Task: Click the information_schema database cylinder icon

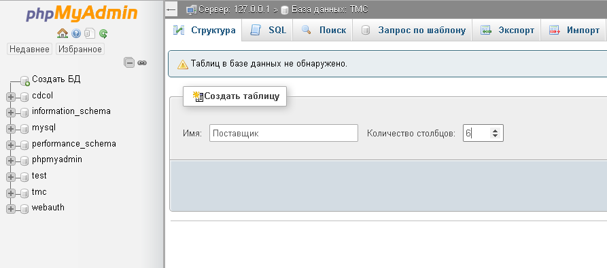Action: click(x=24, y=113)
